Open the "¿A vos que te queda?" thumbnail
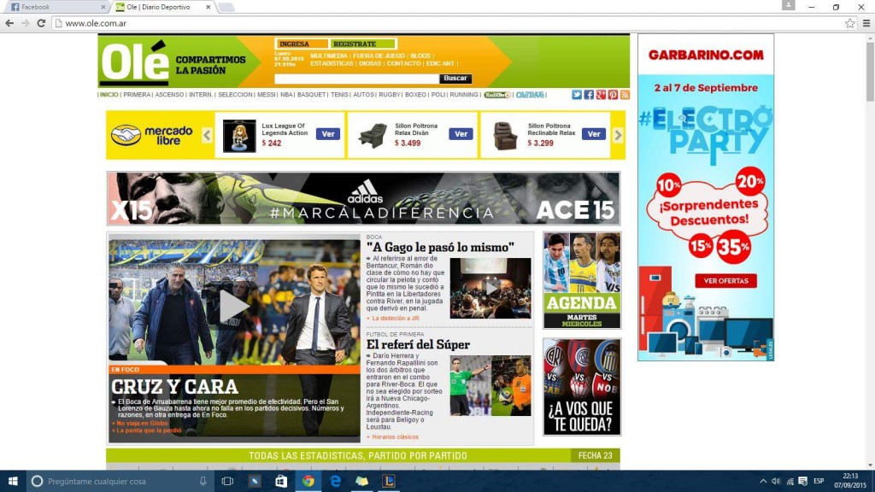Viewport: 875px width, 492px height. point(582,387)
